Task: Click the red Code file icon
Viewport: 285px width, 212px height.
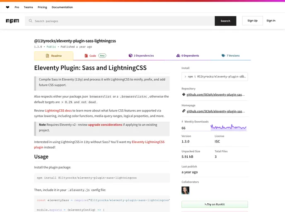Action: 86,56
